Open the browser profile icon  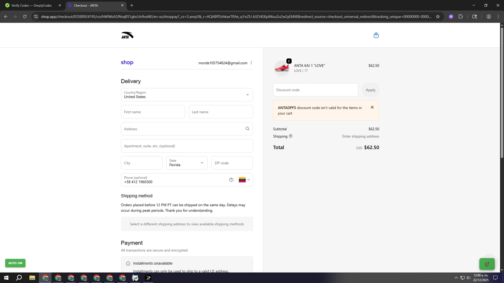489,16
